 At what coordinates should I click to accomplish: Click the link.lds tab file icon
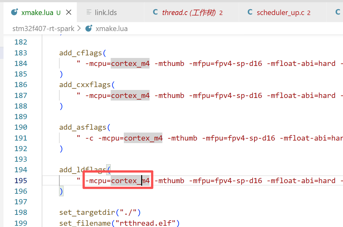click(89, 12)
